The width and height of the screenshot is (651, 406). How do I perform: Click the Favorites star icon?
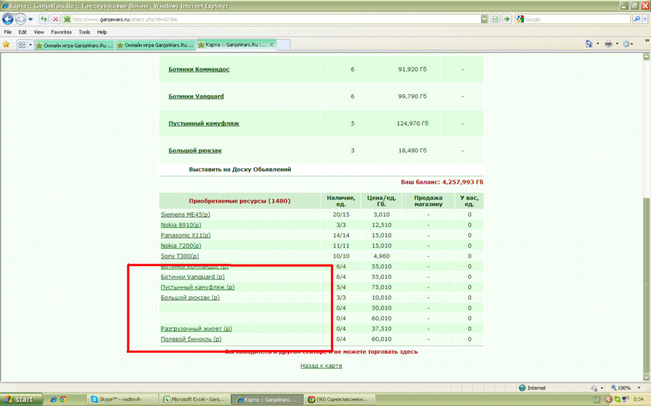pyautogui.click(x=6, y=44)
